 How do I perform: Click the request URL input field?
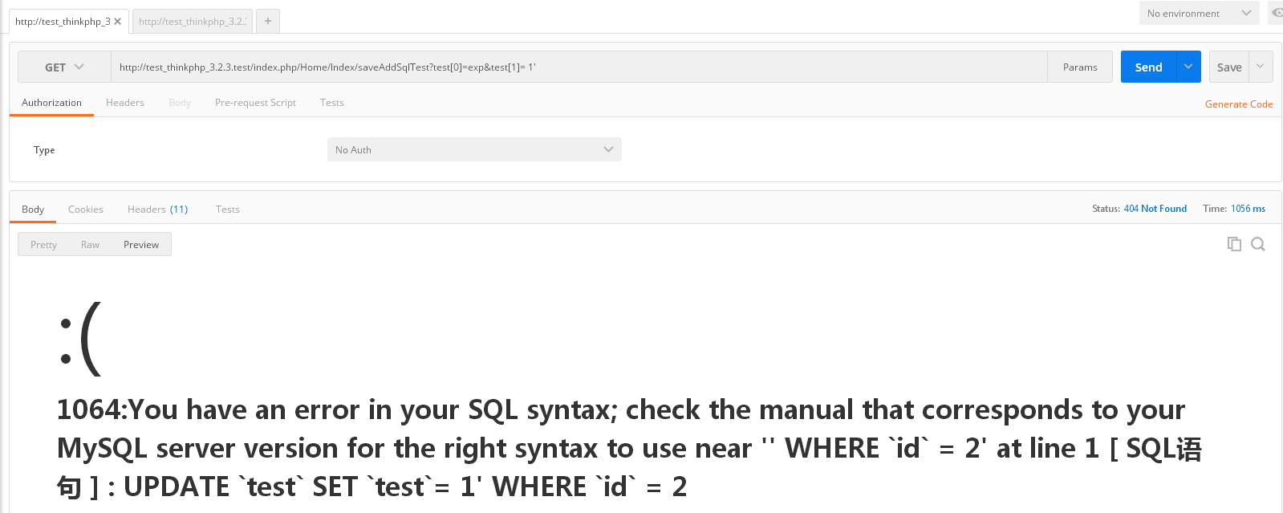(578, 67)
